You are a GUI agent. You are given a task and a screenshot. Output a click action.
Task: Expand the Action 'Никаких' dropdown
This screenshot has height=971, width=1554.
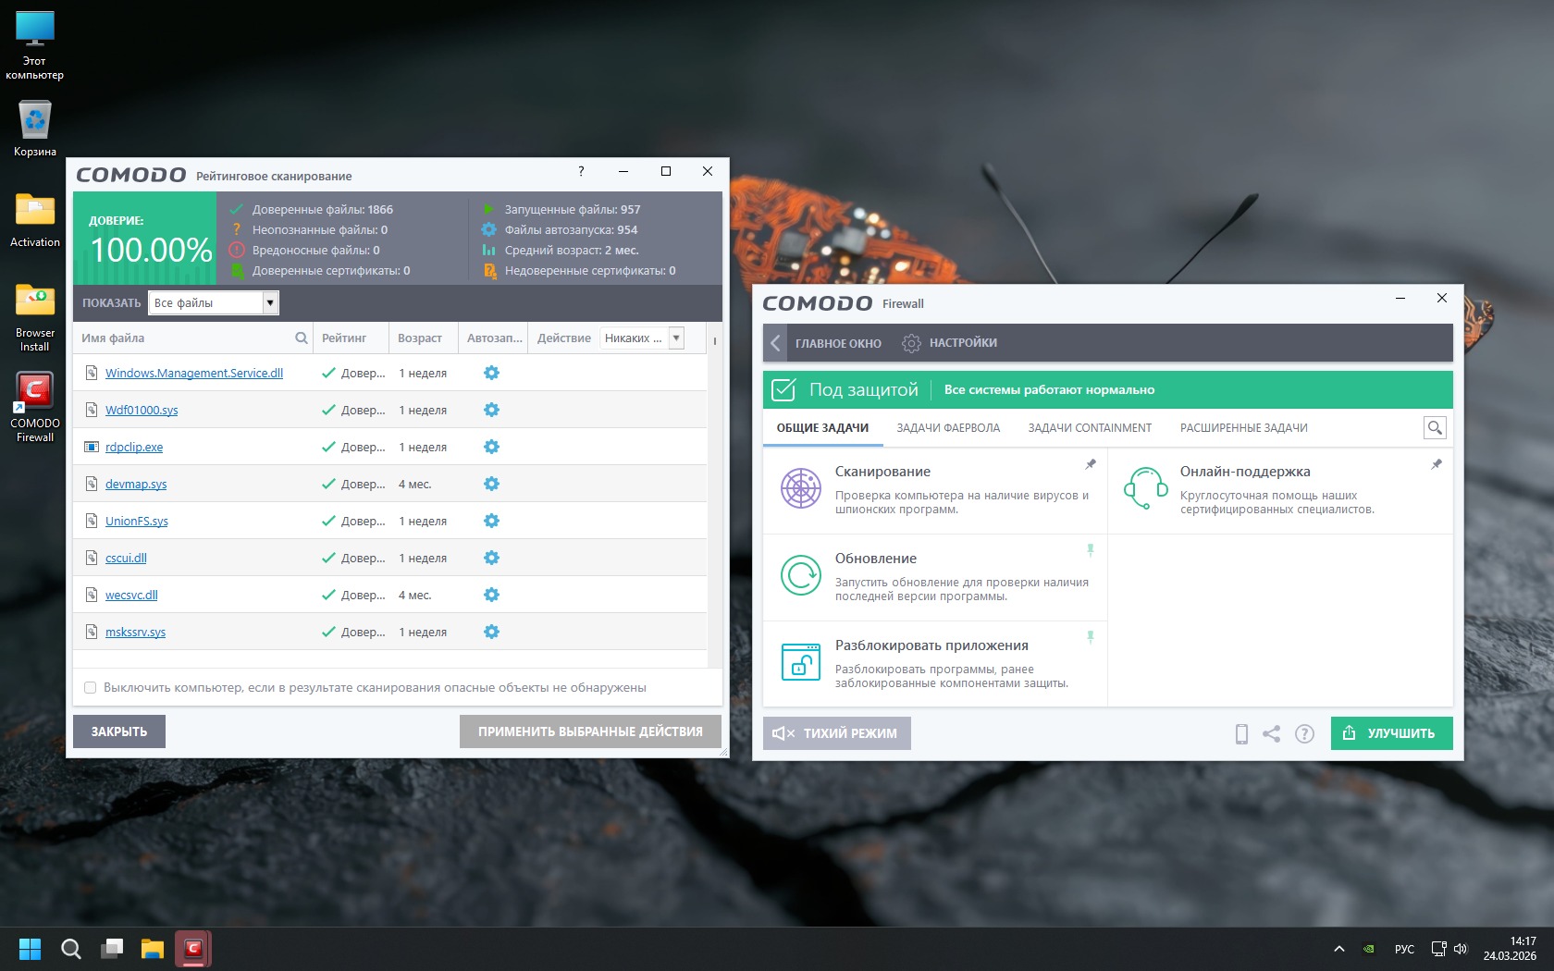[x=676, y=338]
